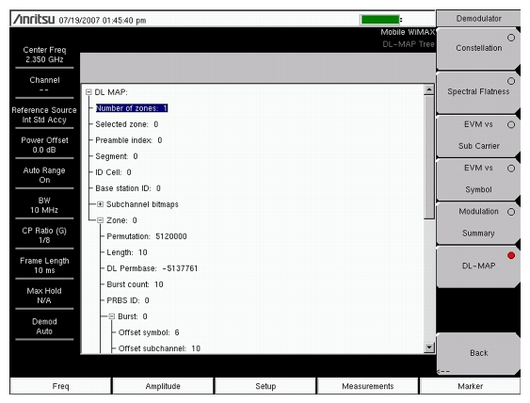The image size is (530, 403).
Task: Click the Anritsu logo
Action: (x=34, y=19)
